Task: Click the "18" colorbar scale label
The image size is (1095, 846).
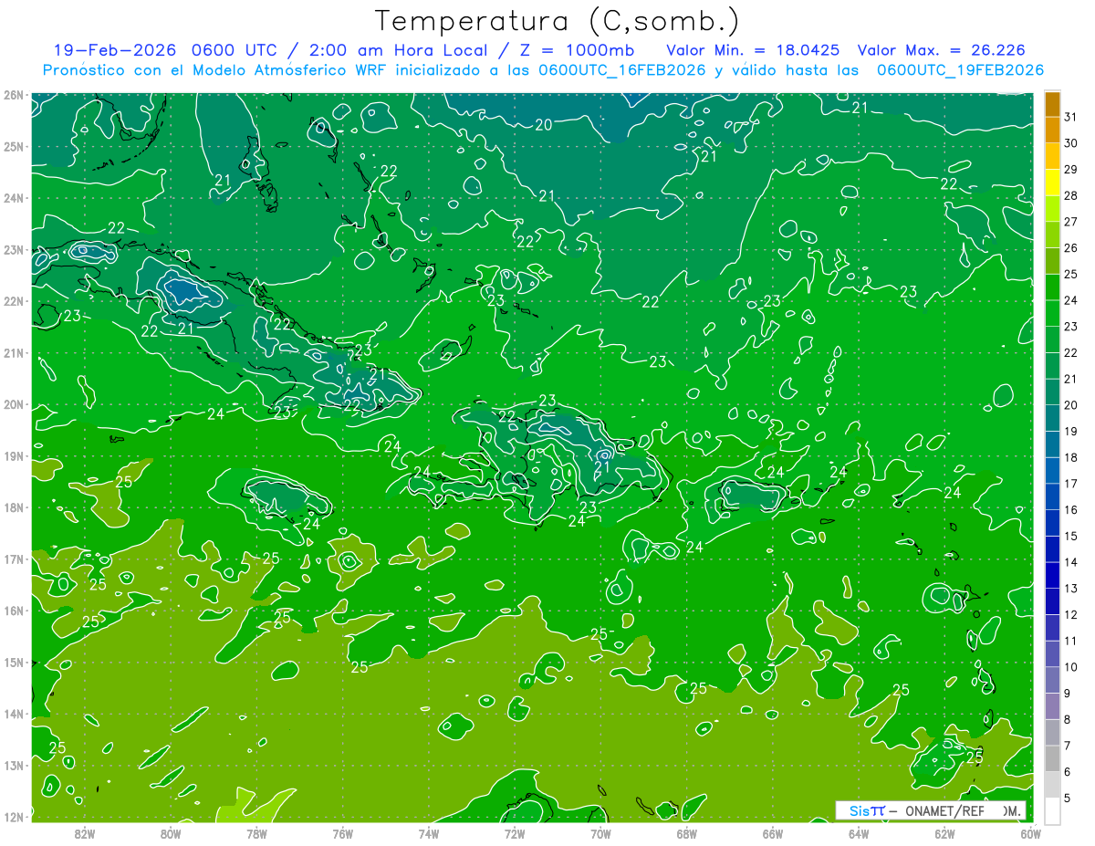Action: (1071, 457)
